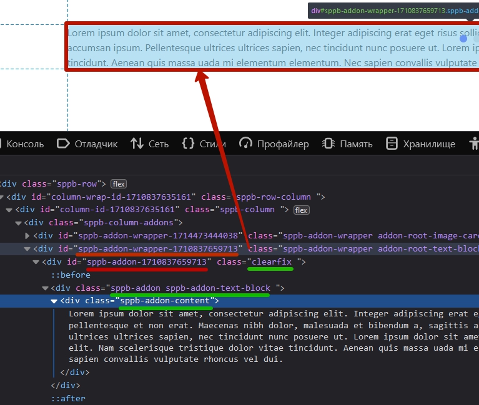Select the ::before pseudo-element row
479x405 pixels.
pyautogui.click(x=71, y=275)
